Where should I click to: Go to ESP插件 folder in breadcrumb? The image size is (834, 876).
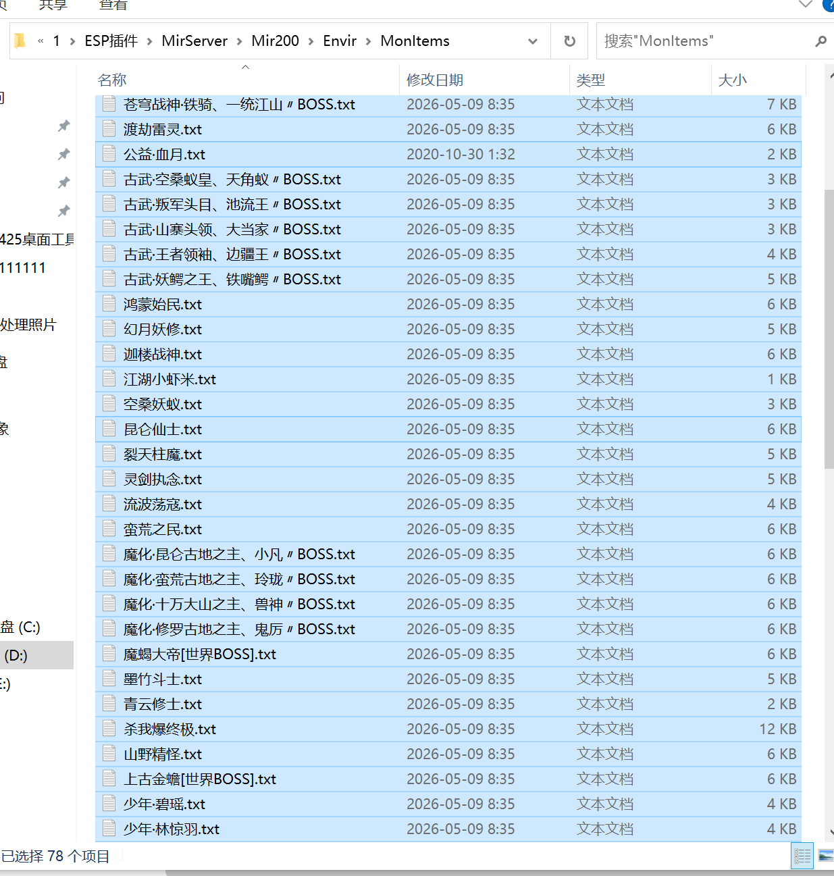click(x=111, y=41)
